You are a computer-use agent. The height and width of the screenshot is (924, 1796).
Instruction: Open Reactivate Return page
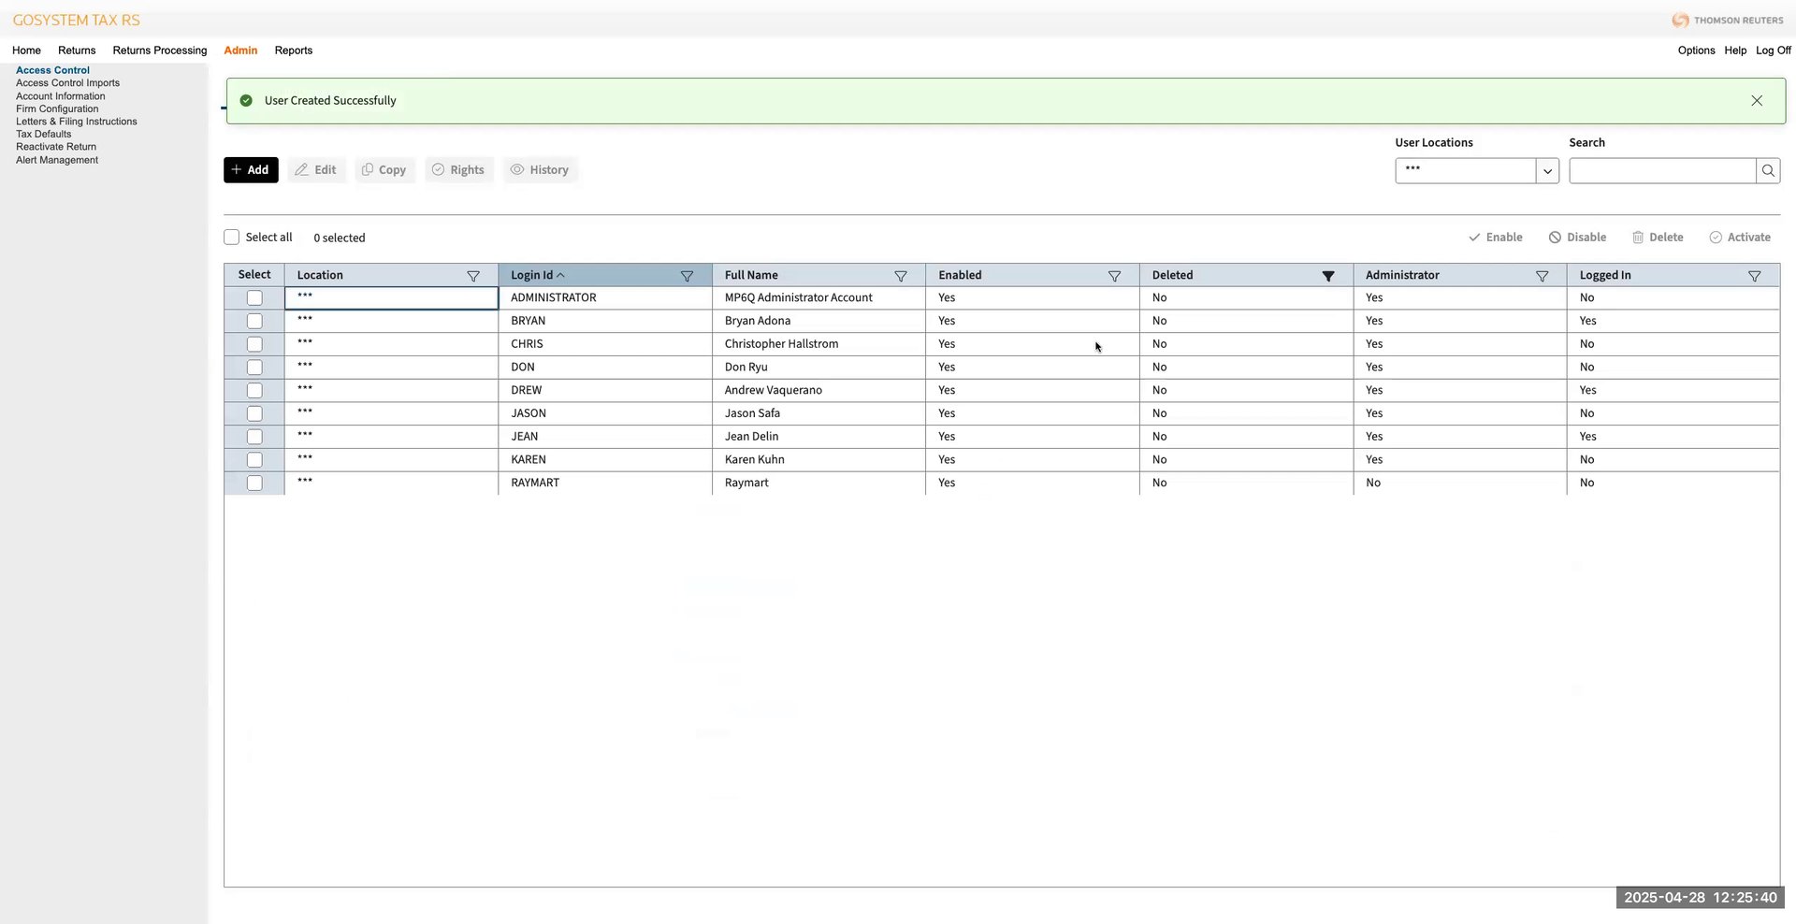[x=56, y=147]
